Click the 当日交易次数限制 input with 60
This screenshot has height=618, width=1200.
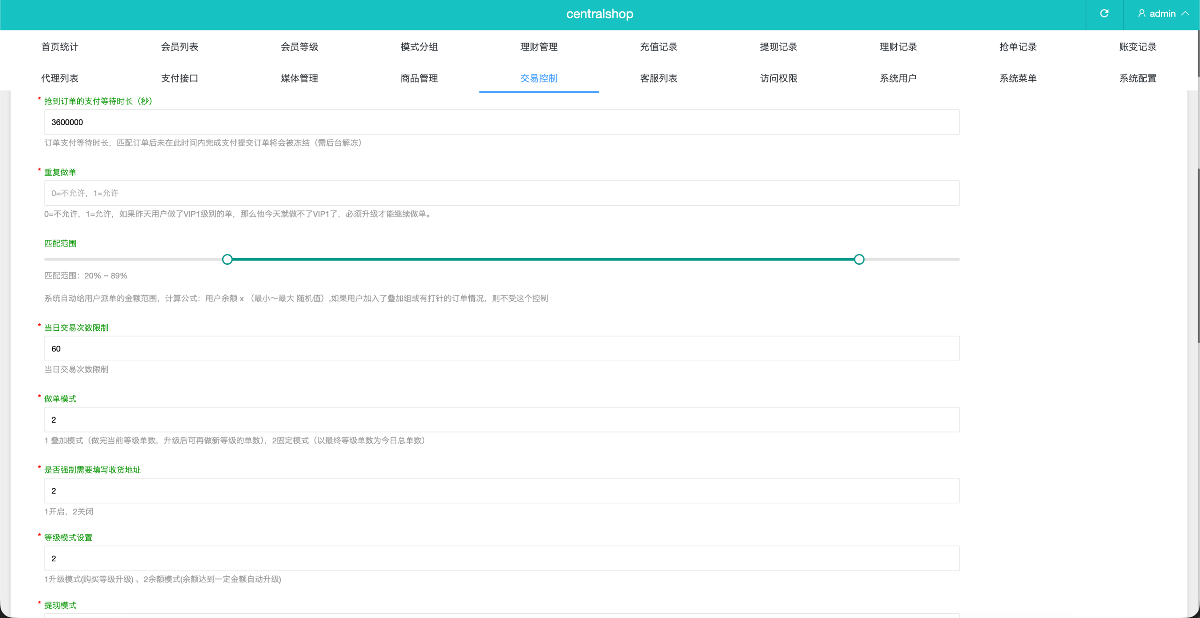coord(502,349)
